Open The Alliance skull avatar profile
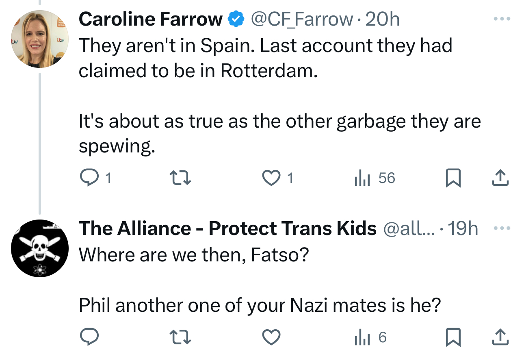This screenshot has height=361, width=524. pos(39,249)
